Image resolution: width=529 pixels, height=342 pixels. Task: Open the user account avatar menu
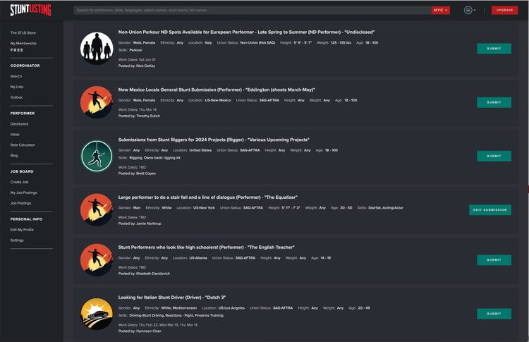(469, 10)
